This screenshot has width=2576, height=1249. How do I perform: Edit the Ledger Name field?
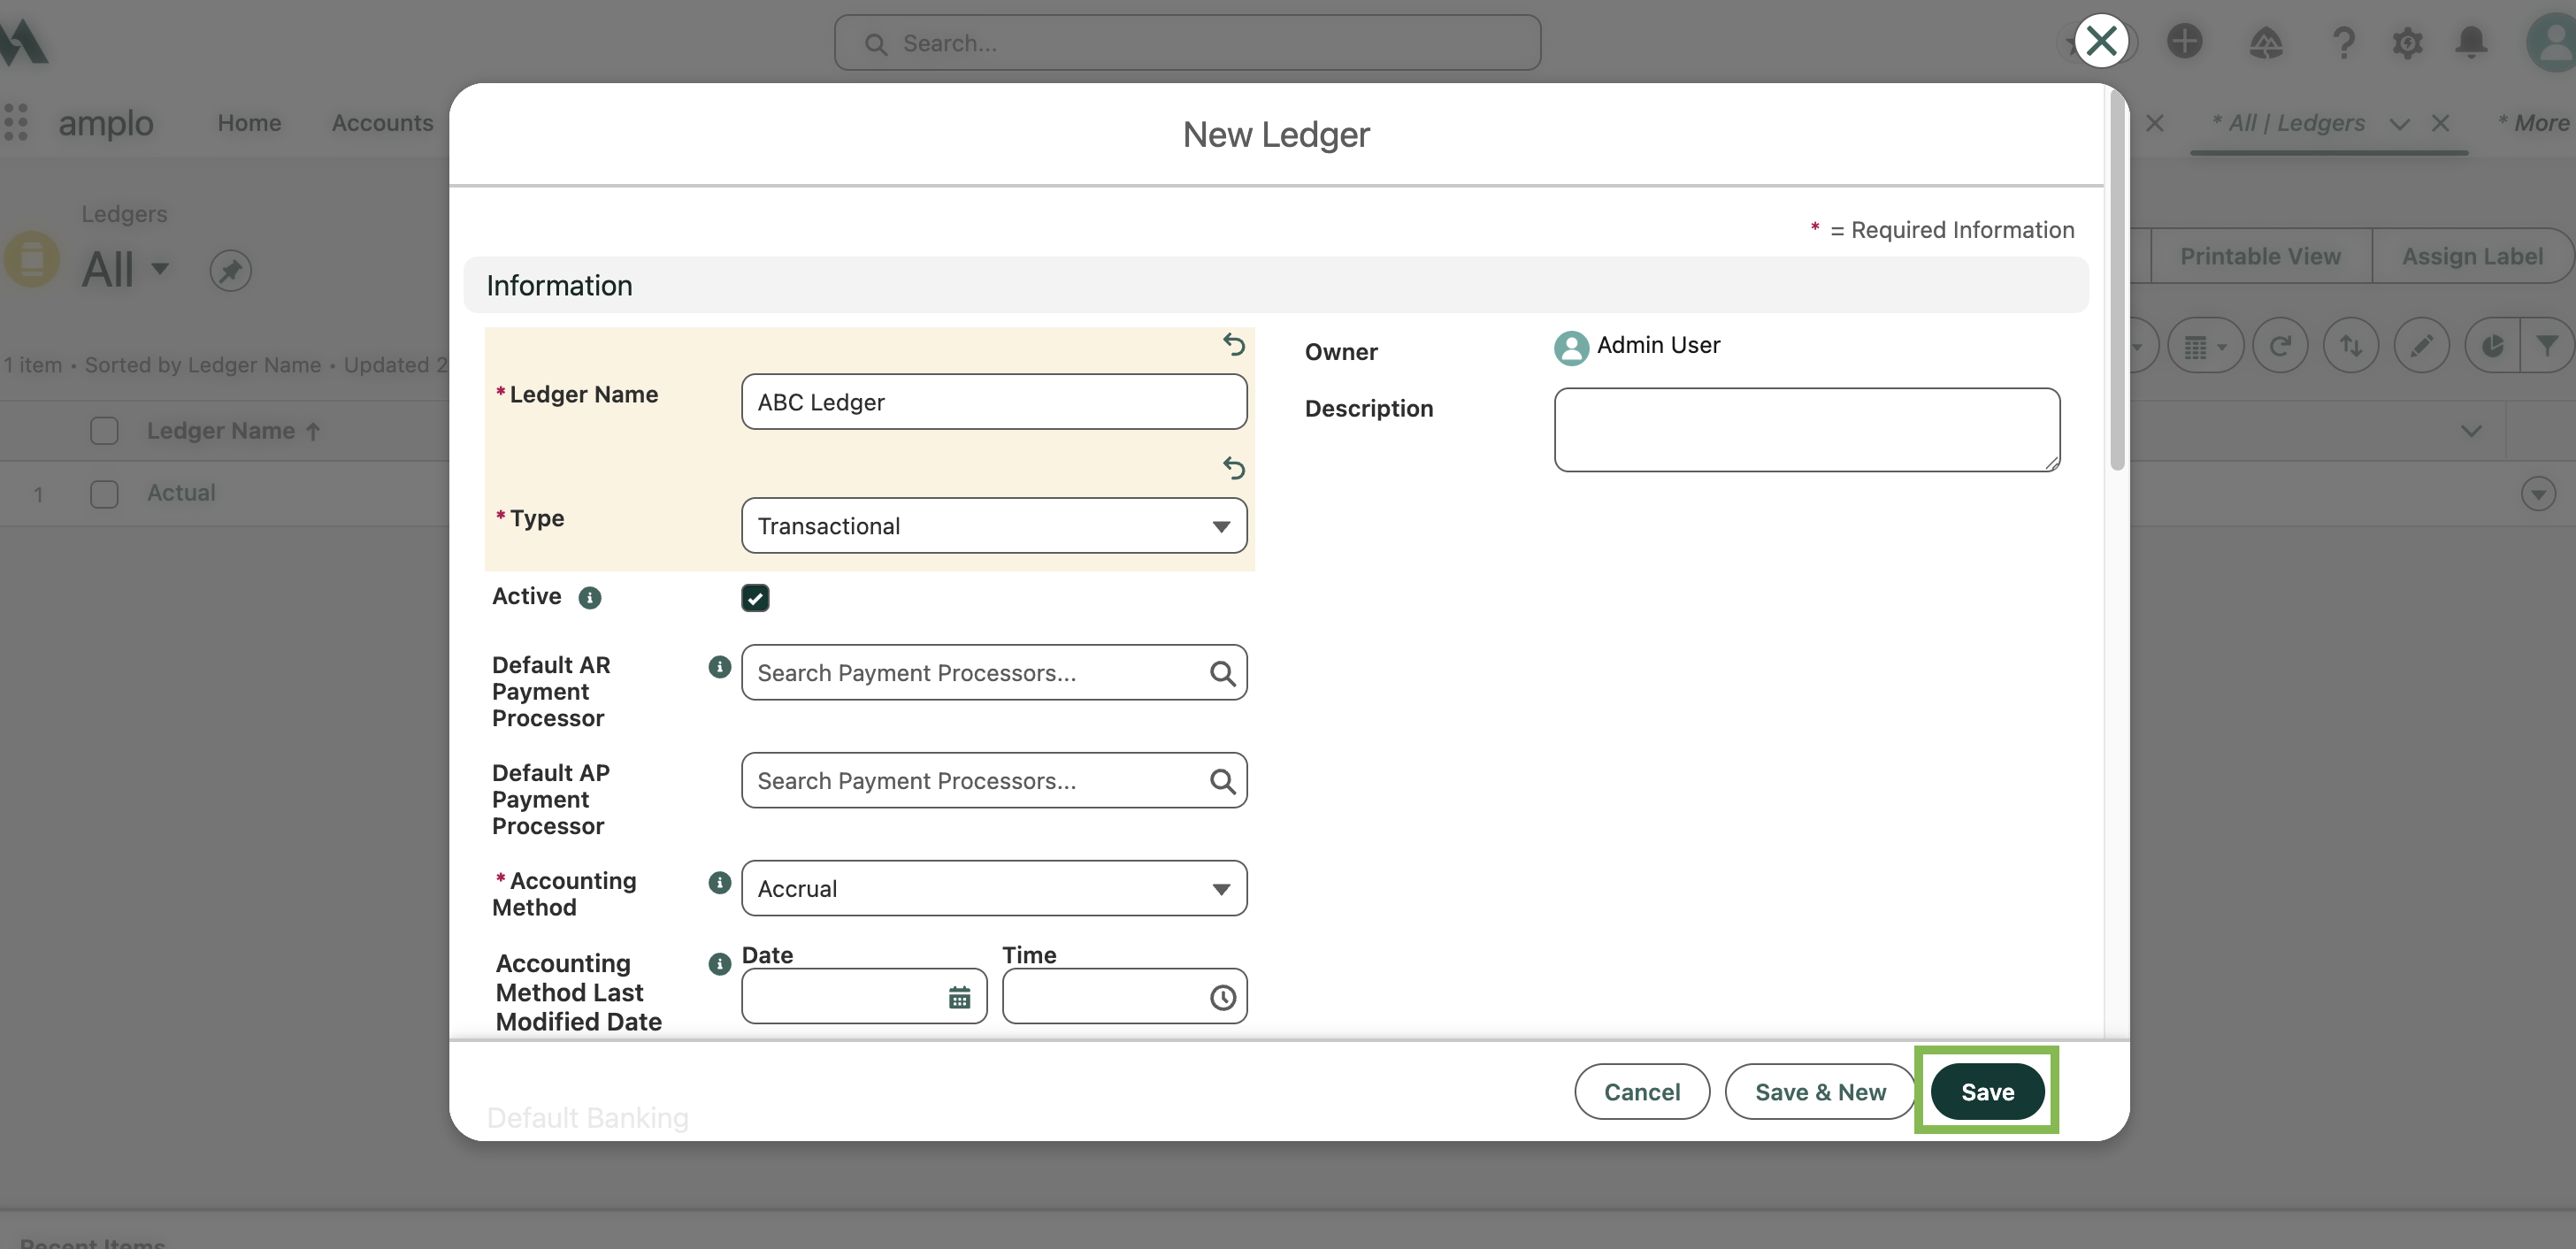click(x=993, y=402)
